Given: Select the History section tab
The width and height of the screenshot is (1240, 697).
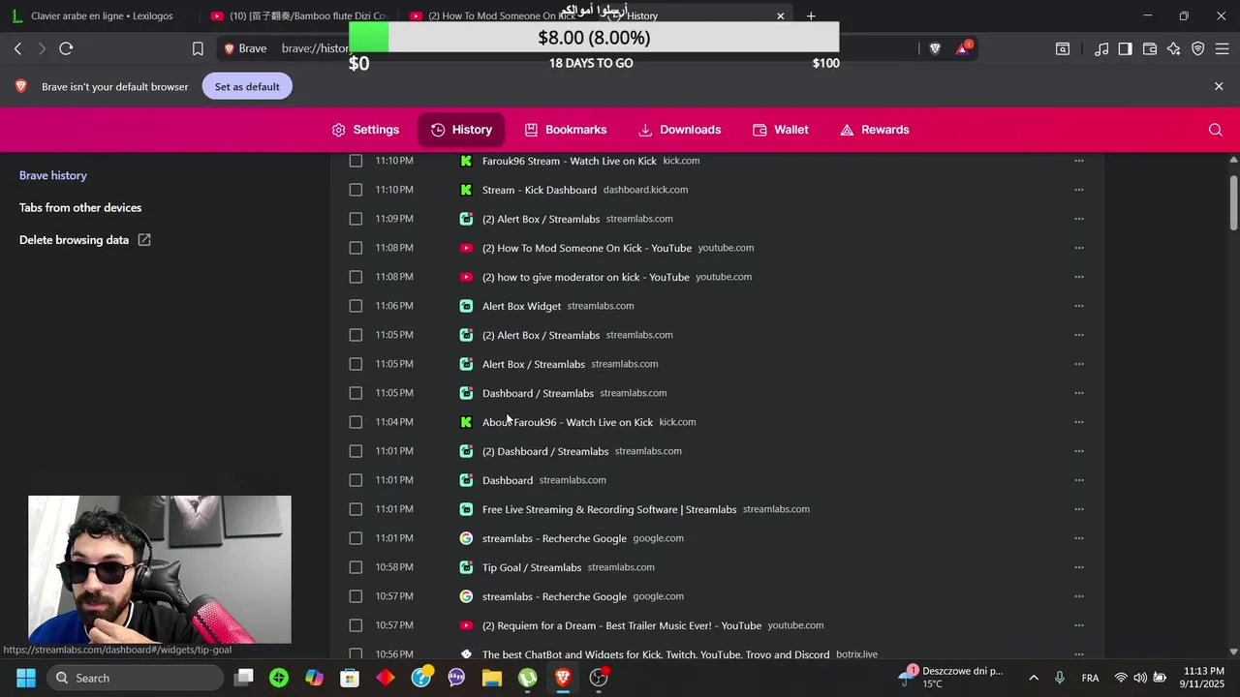Looking at the screenshot, I should click(461, 130).
